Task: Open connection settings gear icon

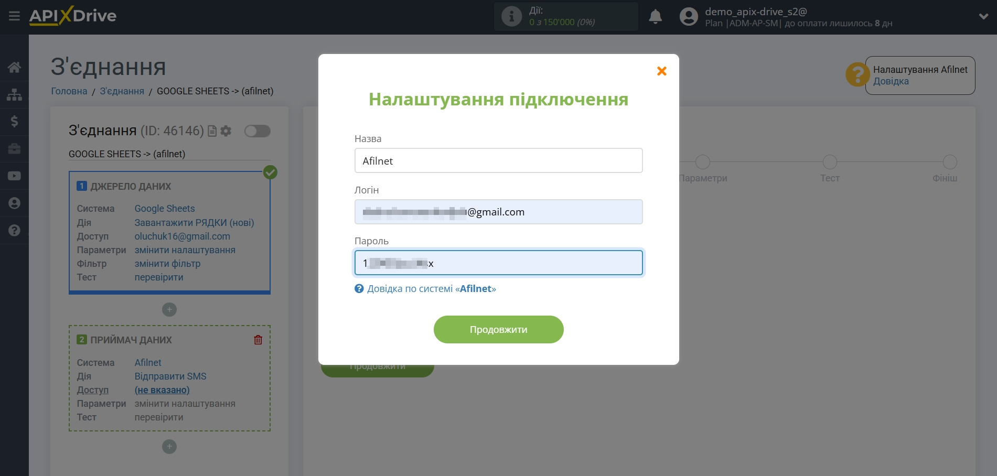Action: pos(226,131)
